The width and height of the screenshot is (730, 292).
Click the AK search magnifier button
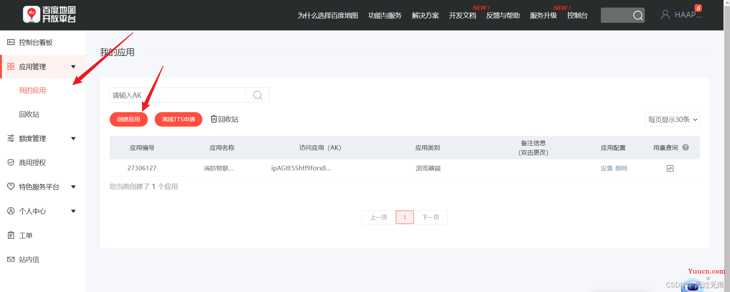tap(258, 95)
